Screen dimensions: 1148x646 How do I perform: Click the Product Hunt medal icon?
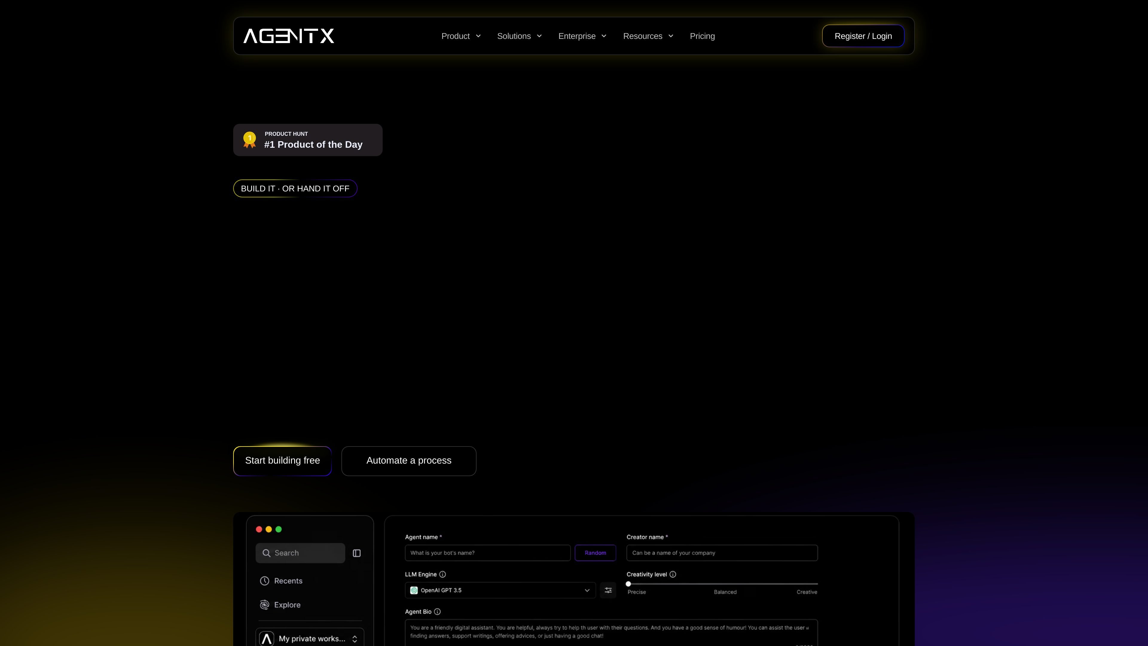(x=250, y=140)
